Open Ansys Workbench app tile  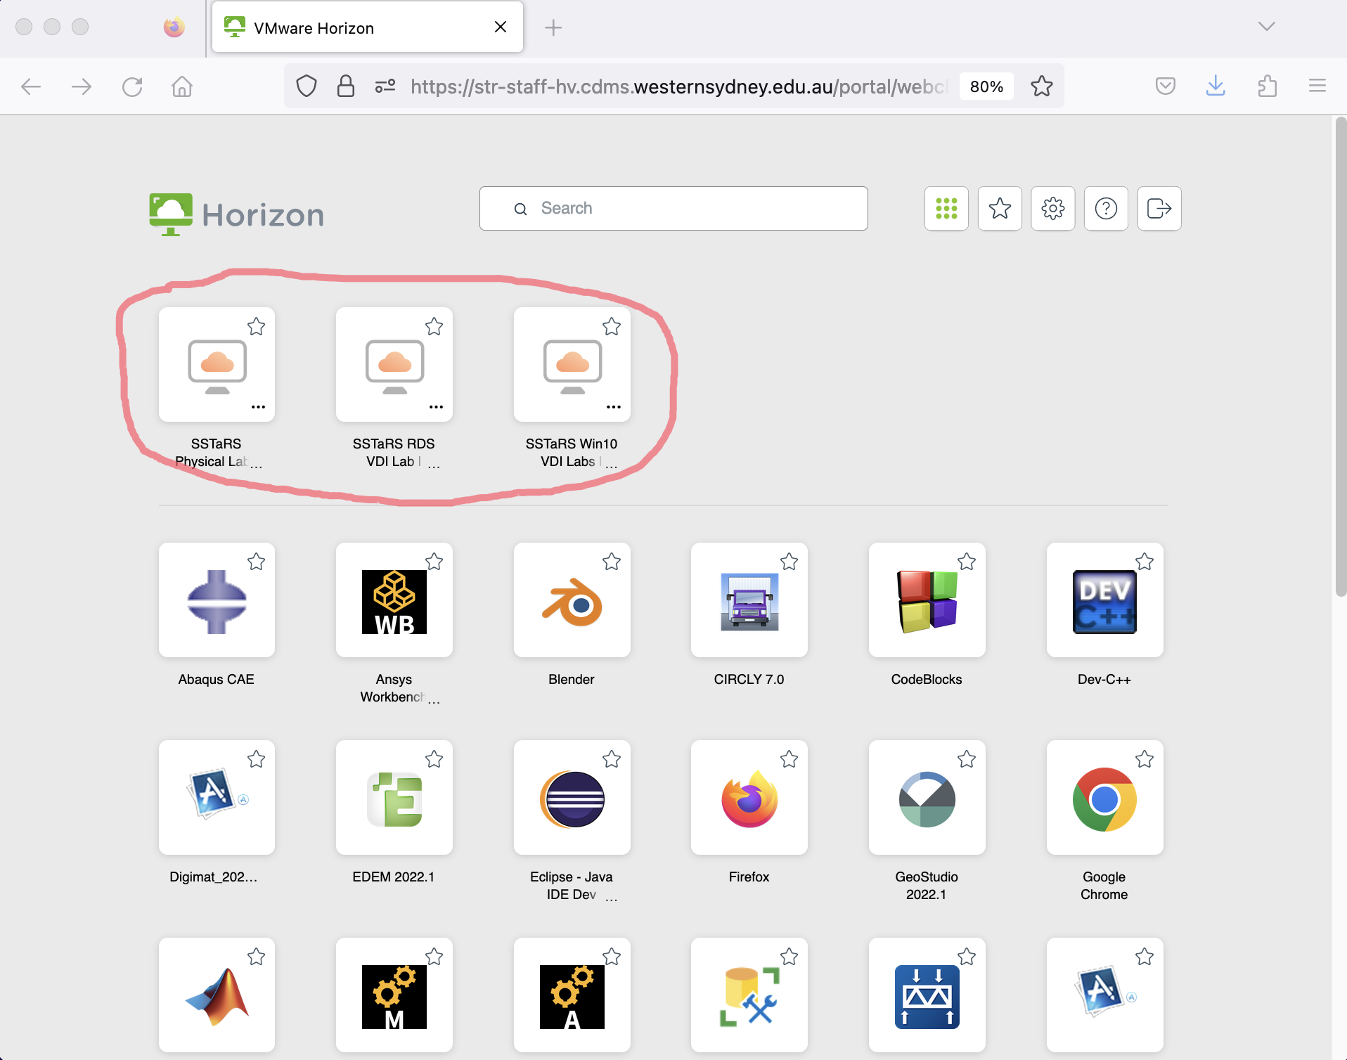394,600
